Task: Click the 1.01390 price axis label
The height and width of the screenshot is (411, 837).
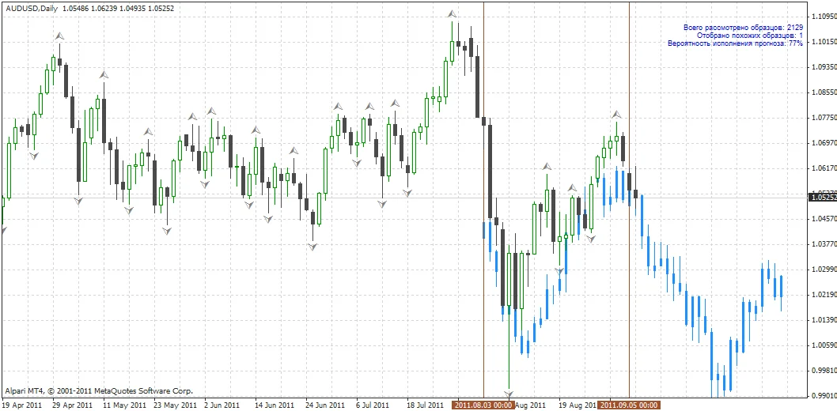Action: click(824, 320)
